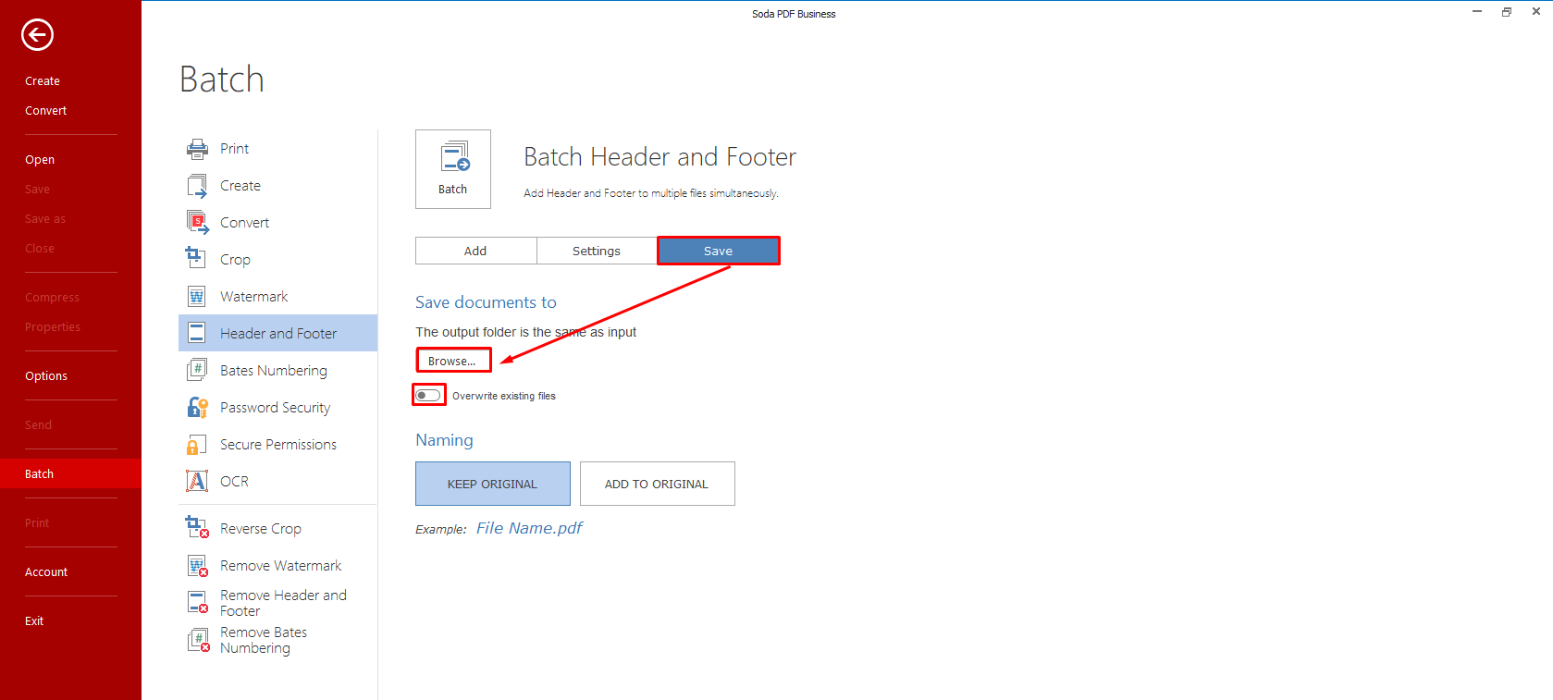Click Properties in the red sidebar
Viewport: 1553px width, 700px height.
click(x=53, y=327)
